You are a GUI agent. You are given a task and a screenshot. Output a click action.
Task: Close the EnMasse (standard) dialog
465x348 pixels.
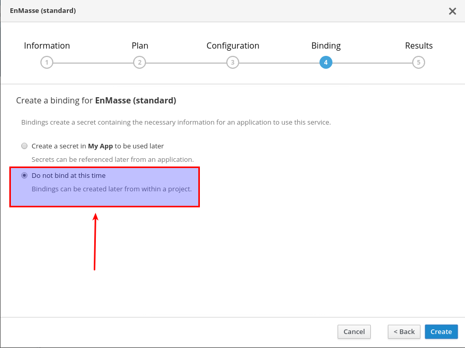coord(452,11)
